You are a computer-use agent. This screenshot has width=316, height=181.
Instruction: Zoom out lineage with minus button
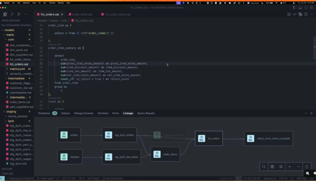(x=298, y=167)
